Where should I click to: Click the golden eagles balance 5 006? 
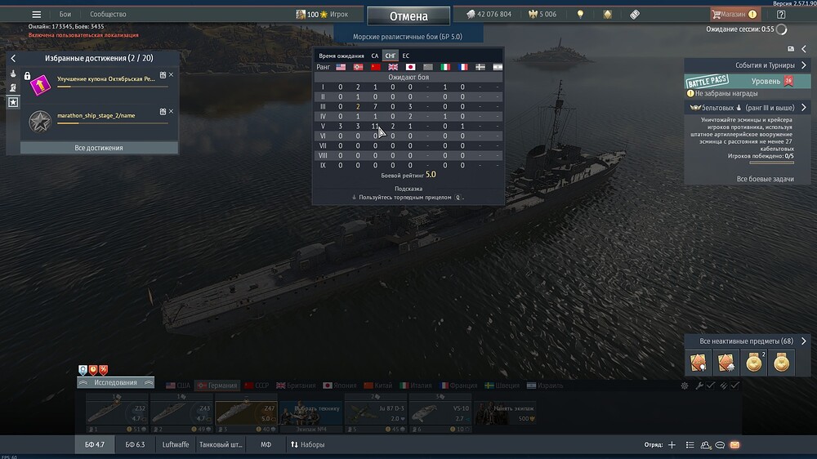click(542, 15)
